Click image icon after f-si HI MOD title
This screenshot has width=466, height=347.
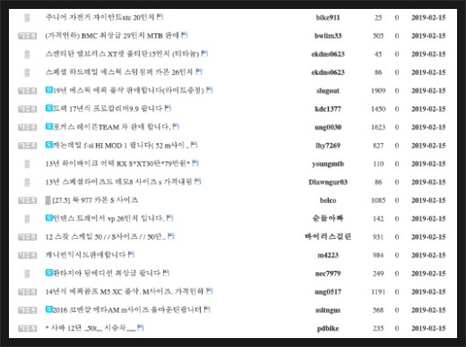(194, 145)
